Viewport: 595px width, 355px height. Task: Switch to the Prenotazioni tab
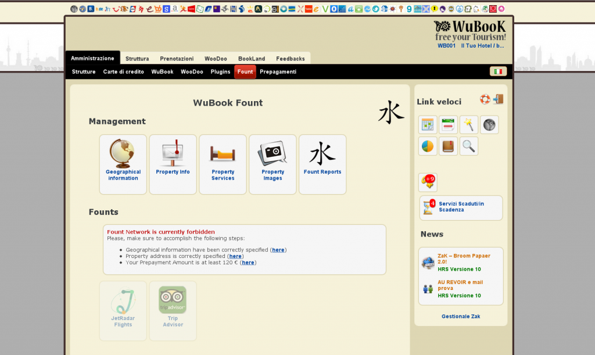click(x=177, y=59)
